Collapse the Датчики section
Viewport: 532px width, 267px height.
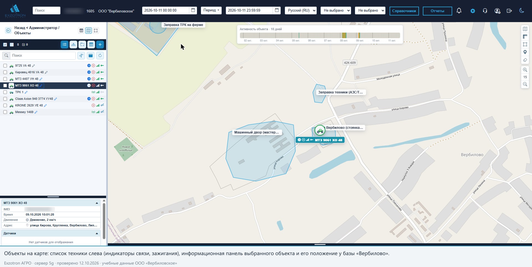point(97,234)
